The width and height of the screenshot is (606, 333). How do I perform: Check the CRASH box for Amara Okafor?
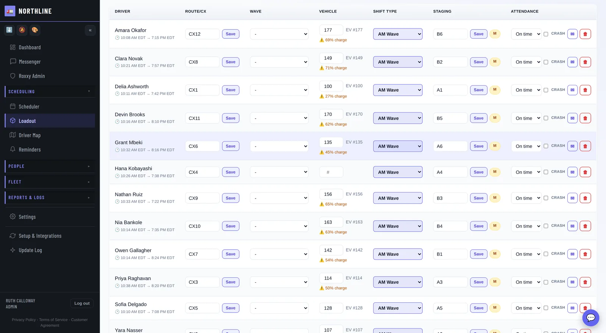(546, 34)
